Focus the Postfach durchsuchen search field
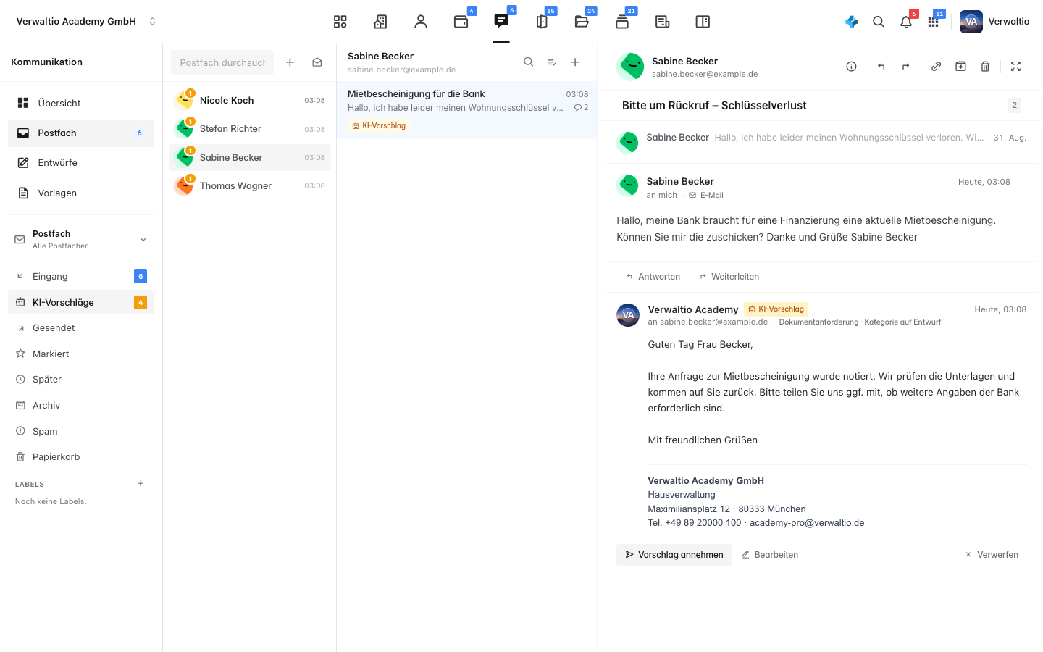The width and height of the screenshot is (1043, 652). pyautogui.click(x=222, y=62)
